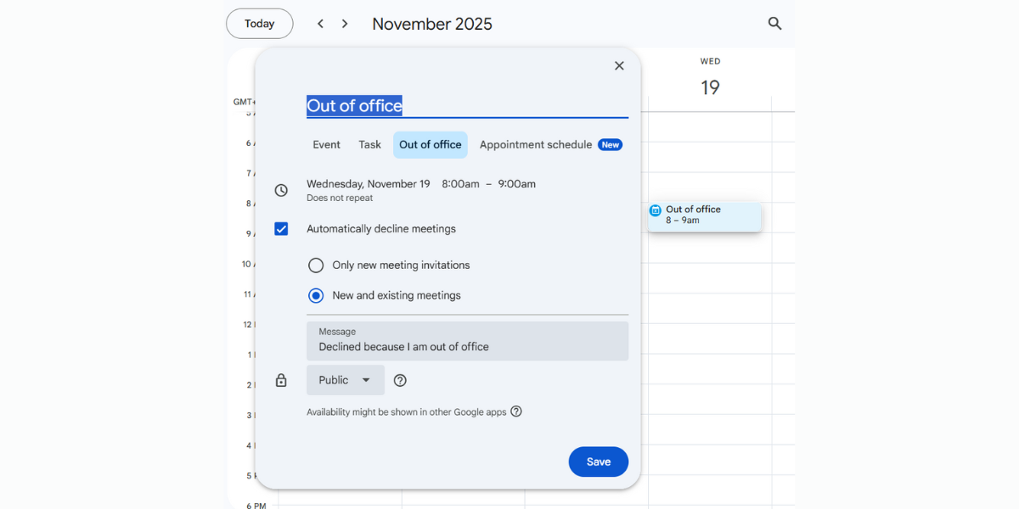Uncheck Automatically decline meetings

click(x=281, y=228)
